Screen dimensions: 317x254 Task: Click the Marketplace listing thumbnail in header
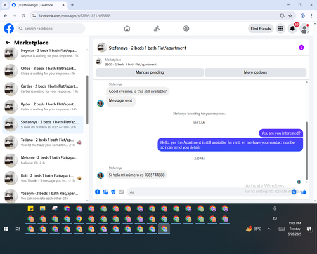coord(99,62)
